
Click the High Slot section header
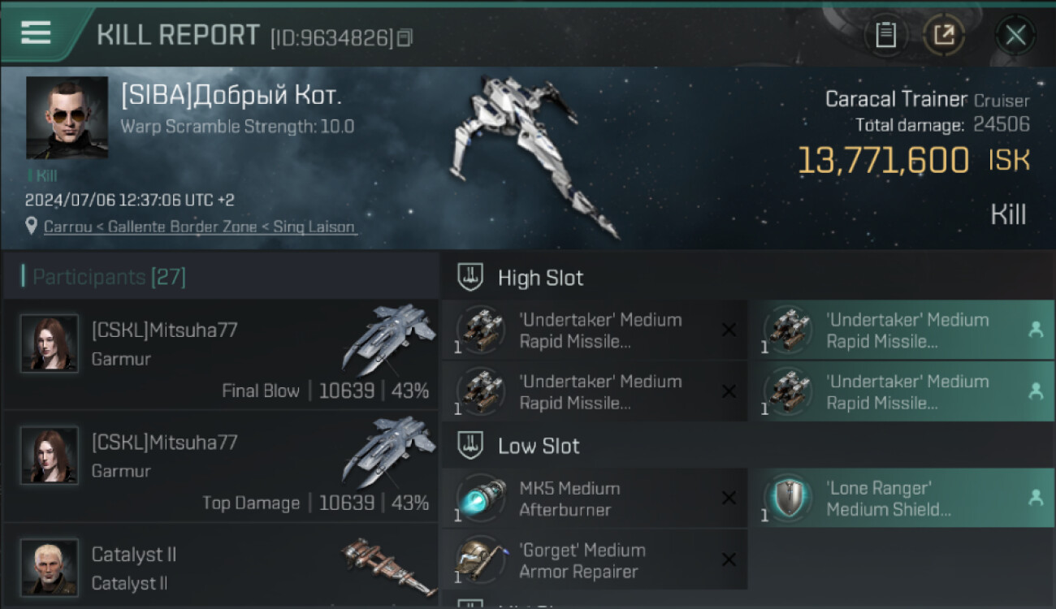point(540,278)
